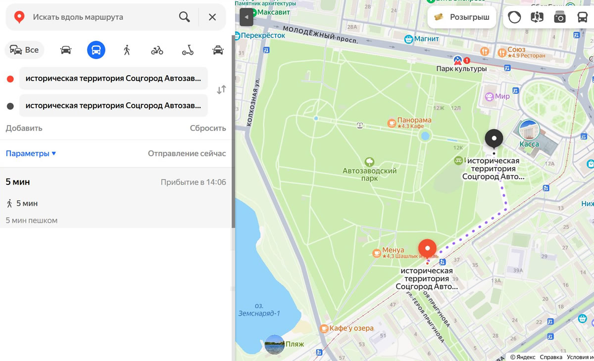
Task: Expand the 'Параметры' dropdown
Action: coord(31,153)
